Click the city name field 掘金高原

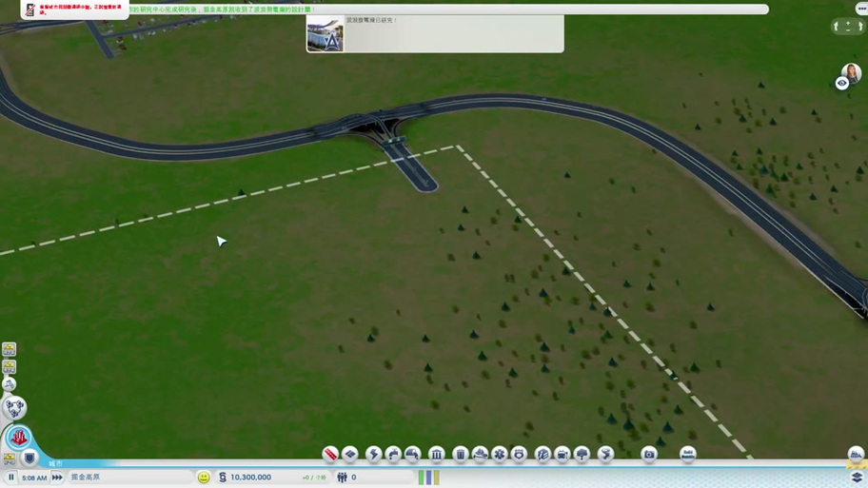[130, 477]
